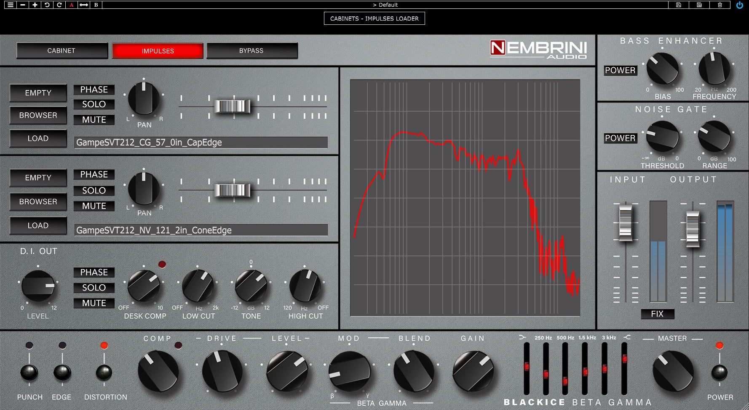
Task: Enable POWER on the Bass Enhancer
Action: pyautogui.click(x=620, y=70)
